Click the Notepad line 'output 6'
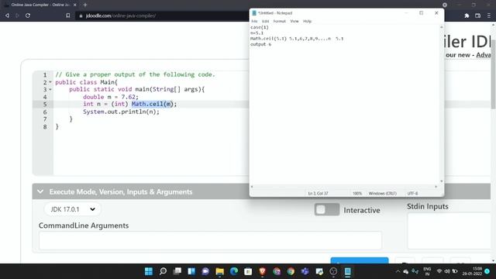The width and height of the screenshot is (496, 279). coord(260,44)
